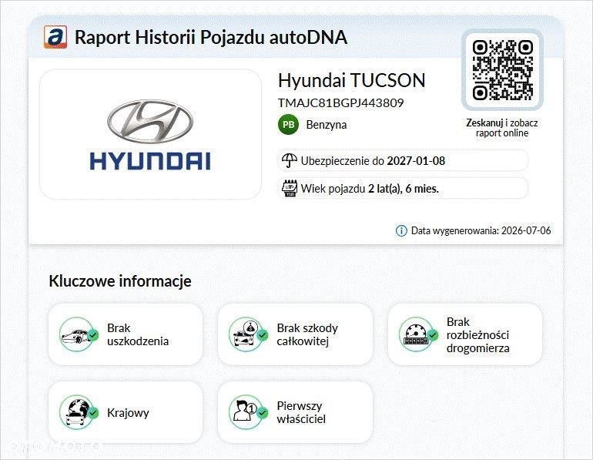Open the Brak szkody całkowitej card
593x460 pixels.
[296, 334]
